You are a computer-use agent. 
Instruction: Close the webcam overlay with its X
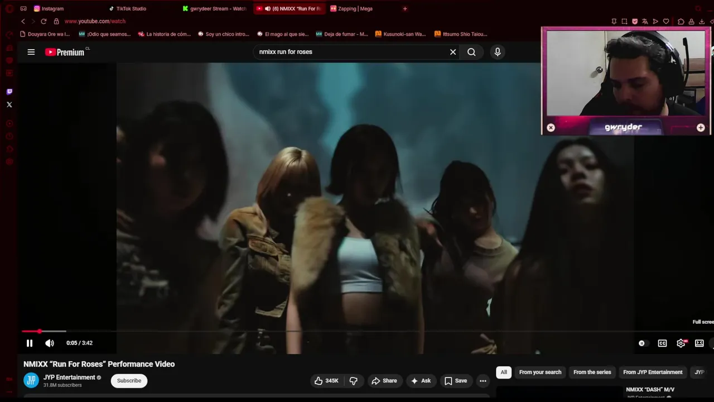551,128
